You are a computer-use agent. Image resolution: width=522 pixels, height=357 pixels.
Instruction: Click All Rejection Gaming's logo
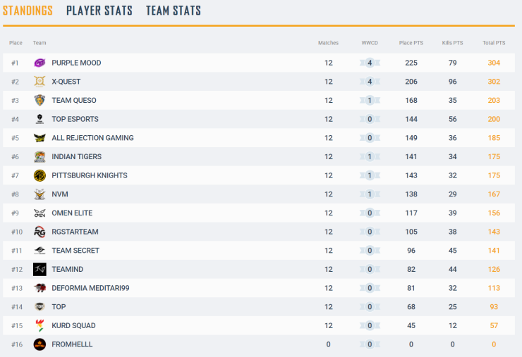point(40,138)
